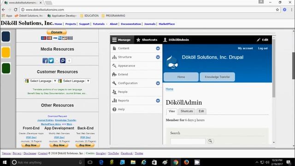Click Buy Now under Back-End
295x166 pixels.
coord(85,145)
